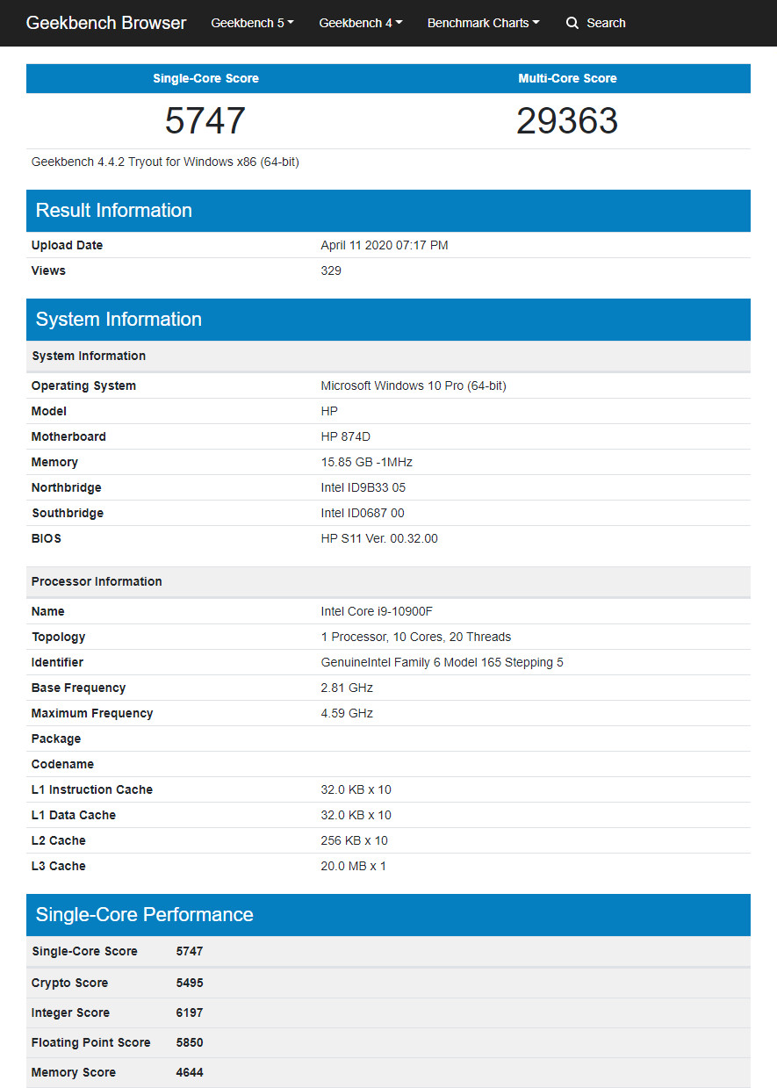Click the Search magnifier icon

click(572, 23)
